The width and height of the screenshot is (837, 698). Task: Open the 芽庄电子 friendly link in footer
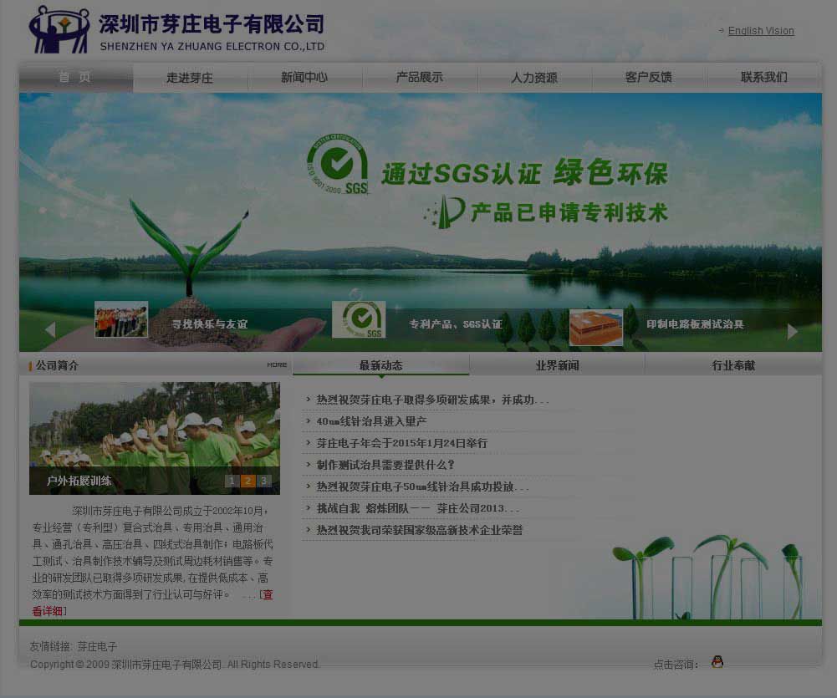(x=97, y=646)
